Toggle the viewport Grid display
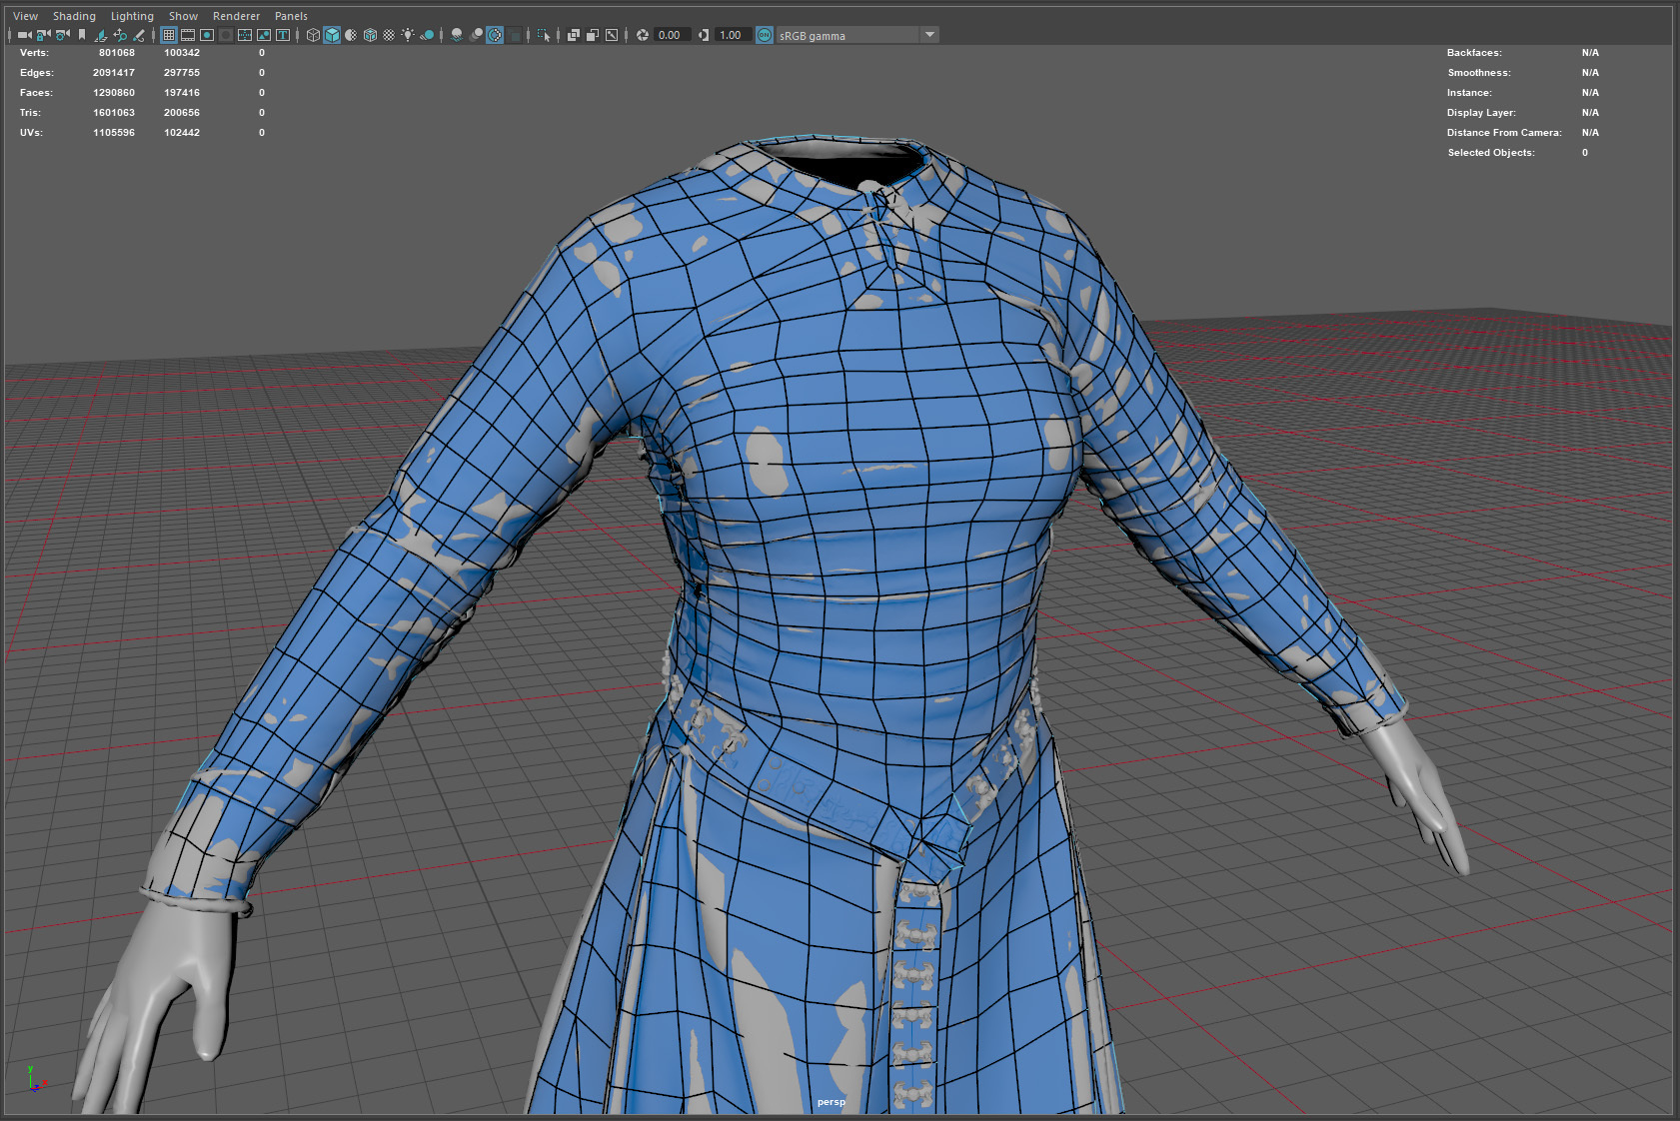Viewport: 1680px width, 1121px height. (169, 35)
